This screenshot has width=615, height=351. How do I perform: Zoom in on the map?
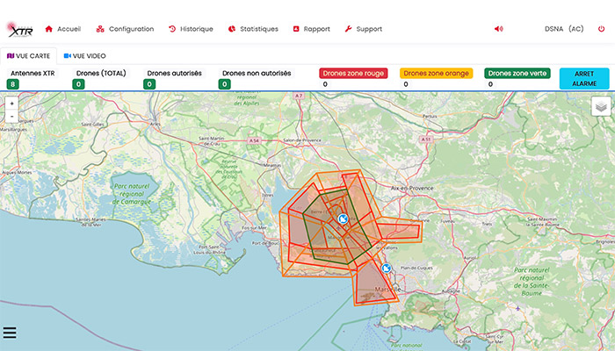[x=11, y=103]
